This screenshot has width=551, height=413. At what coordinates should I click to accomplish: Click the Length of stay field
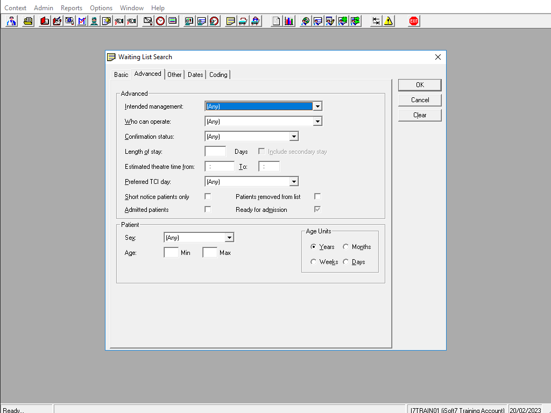pyautogui.click(x=215, y=151)
